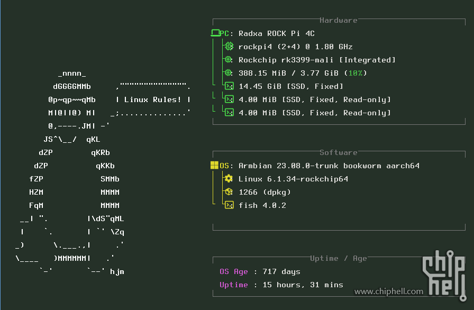Click the pink Uptime label
The image size is (474, 310).
coord(234,285)
